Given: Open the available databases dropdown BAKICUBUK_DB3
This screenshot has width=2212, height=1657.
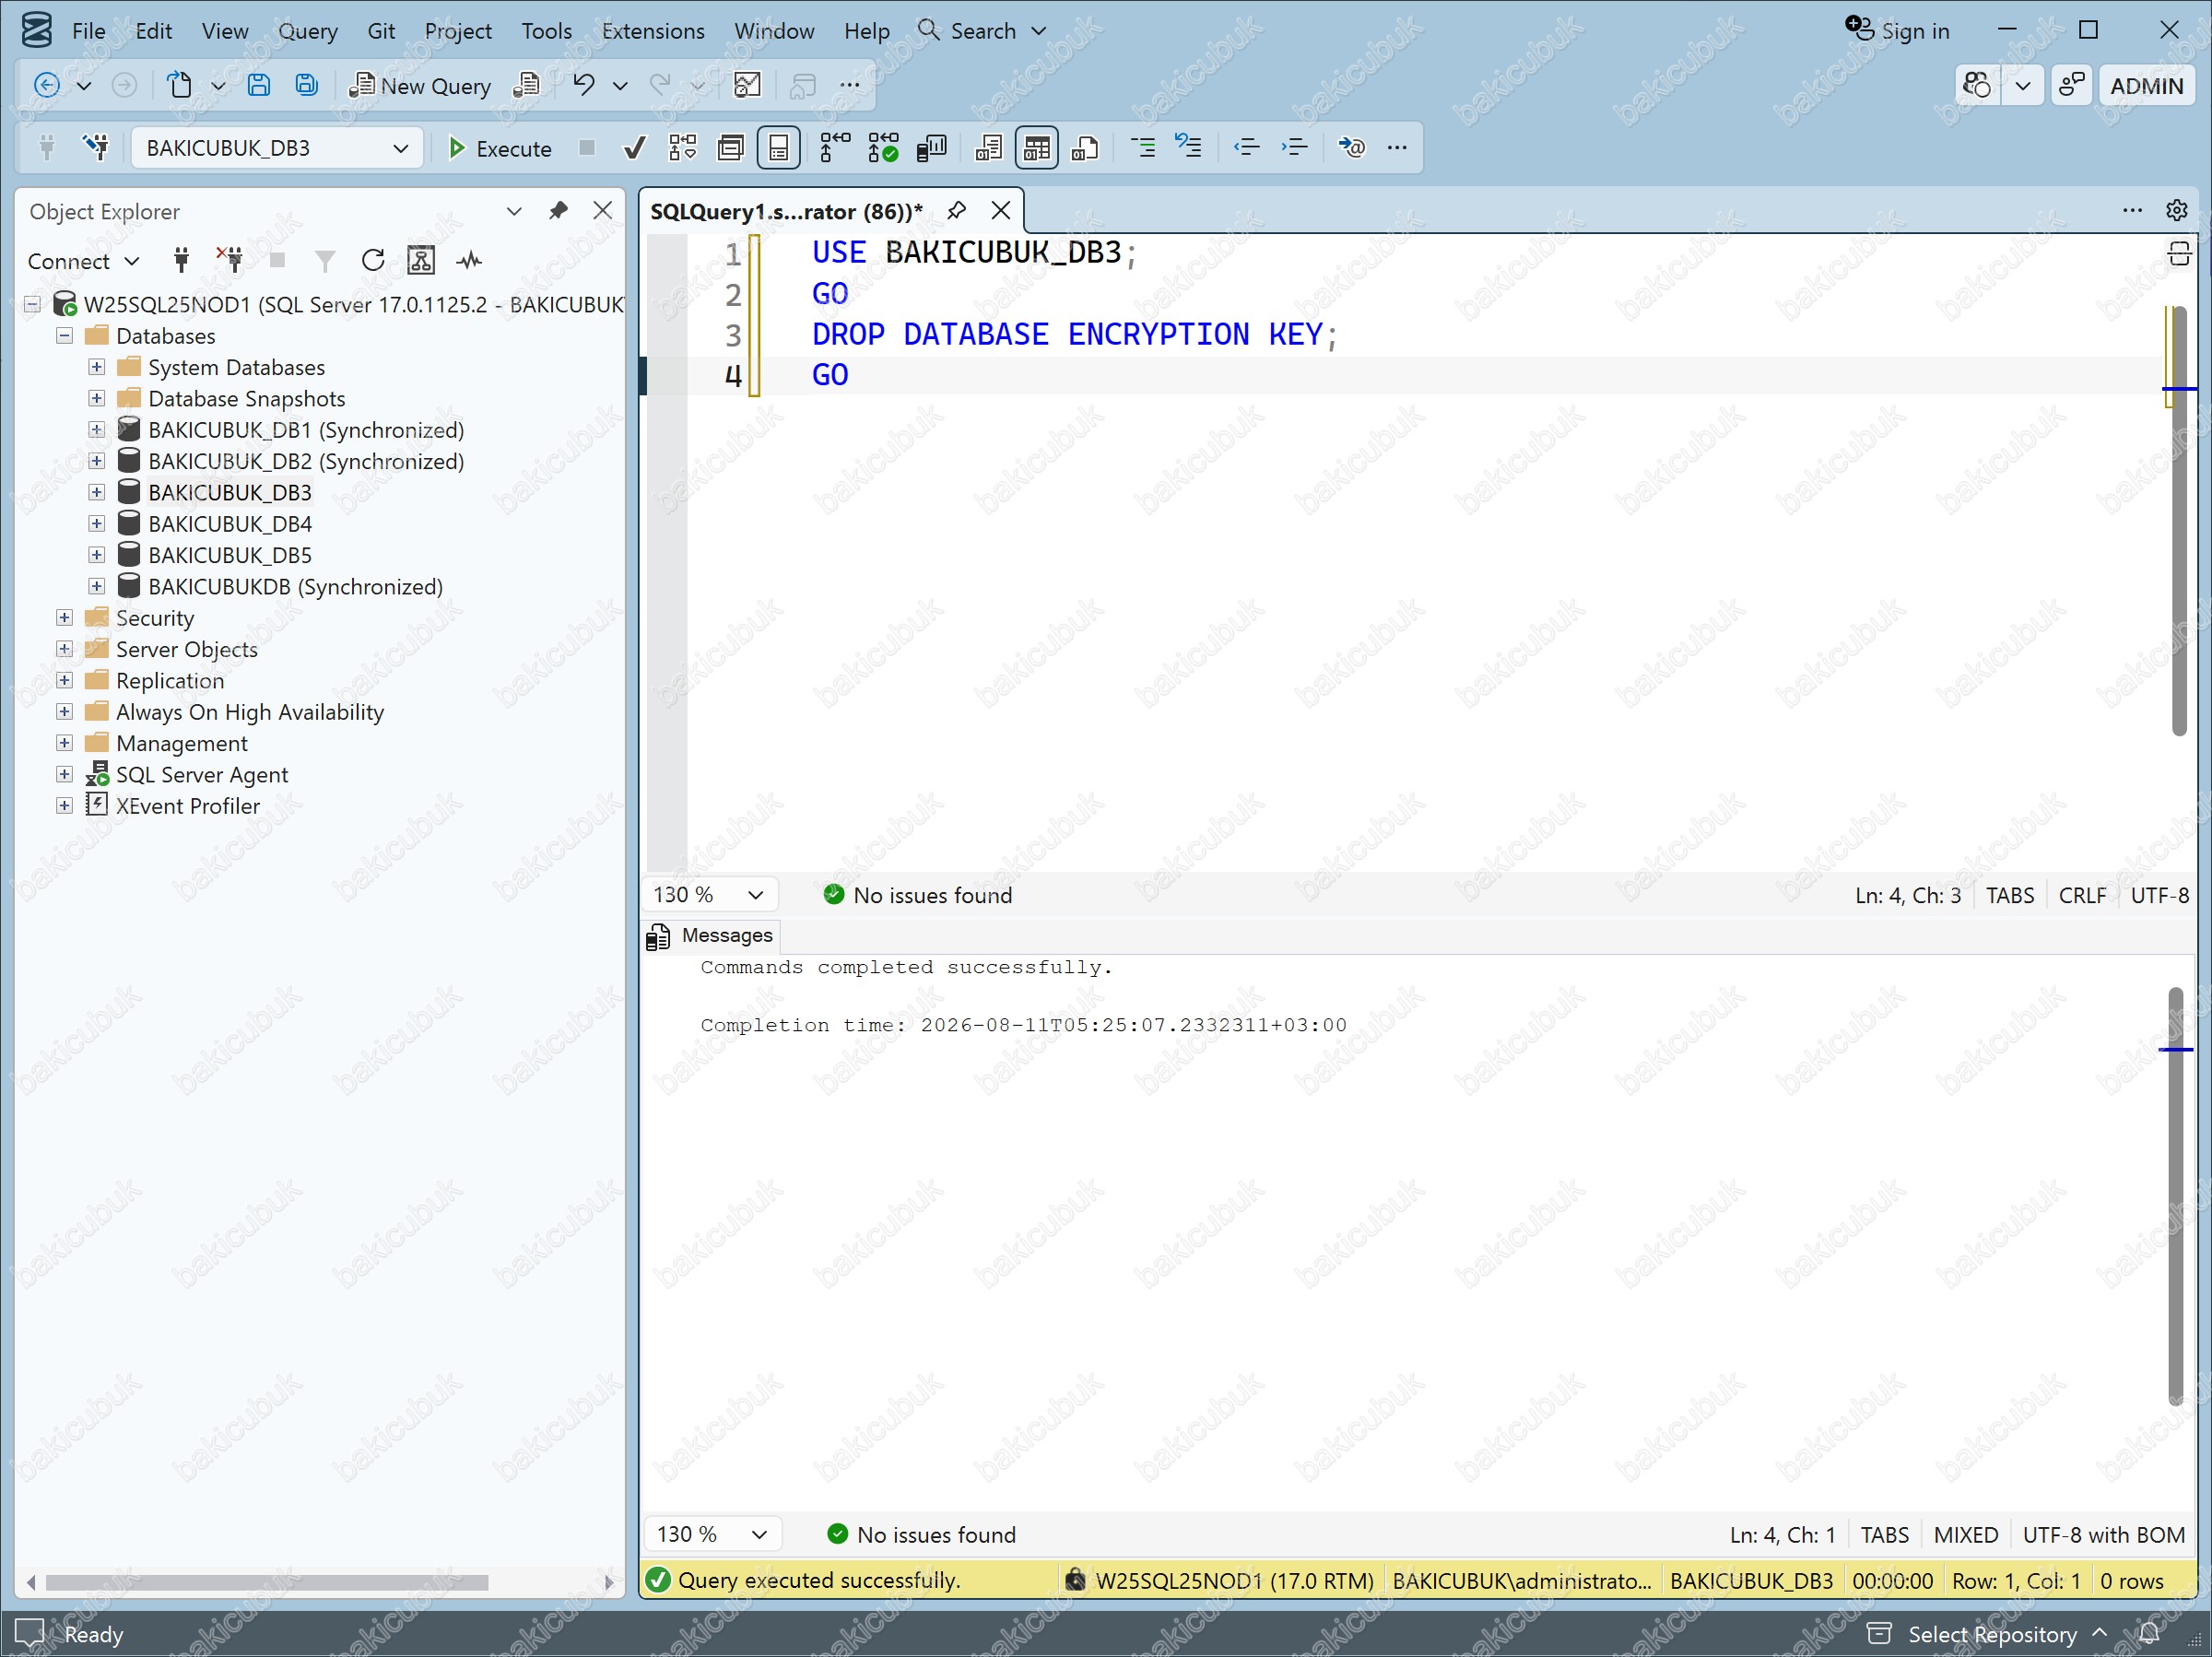Looking at the screenshot, I should (277, 148).
